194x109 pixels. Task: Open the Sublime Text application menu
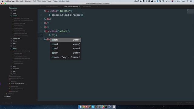[10, 1]
